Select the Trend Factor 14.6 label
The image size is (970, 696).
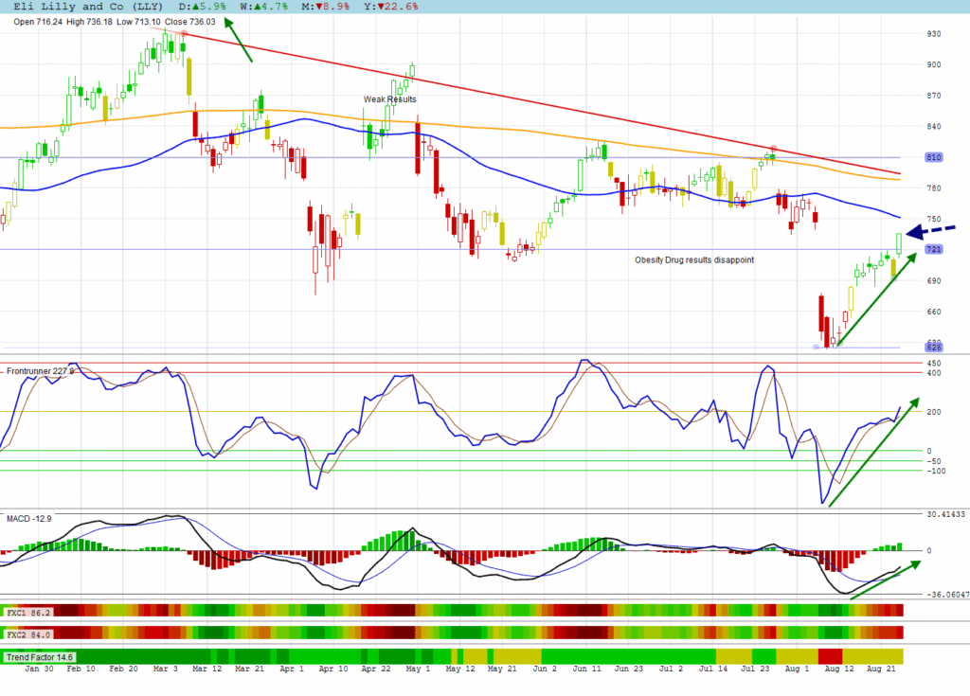click(40, 657)
